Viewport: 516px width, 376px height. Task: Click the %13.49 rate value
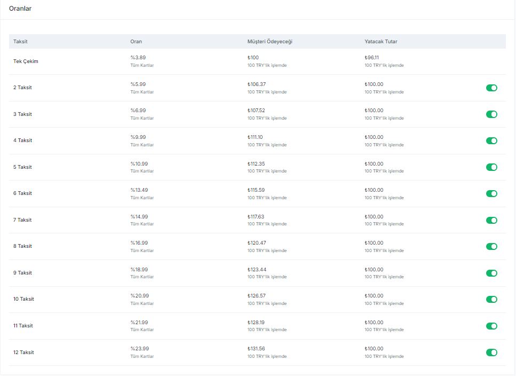click(139, 190)
